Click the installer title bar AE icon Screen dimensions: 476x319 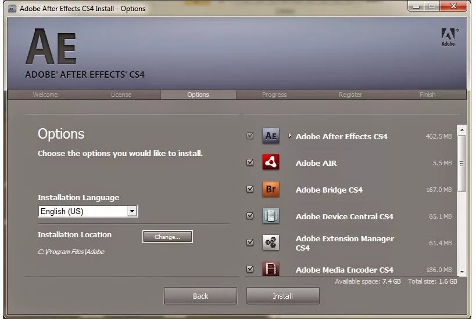12,9
